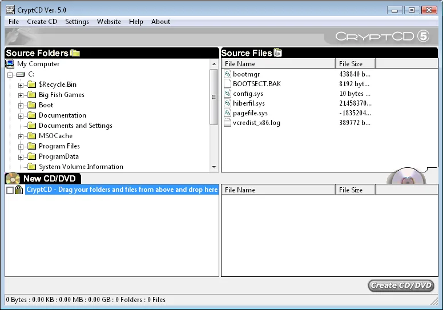Viewport: 443px width, 310px height.
Task: Select the vcredist_x86.log file icon
Action: pyautogui.click(x=227, y=123)
